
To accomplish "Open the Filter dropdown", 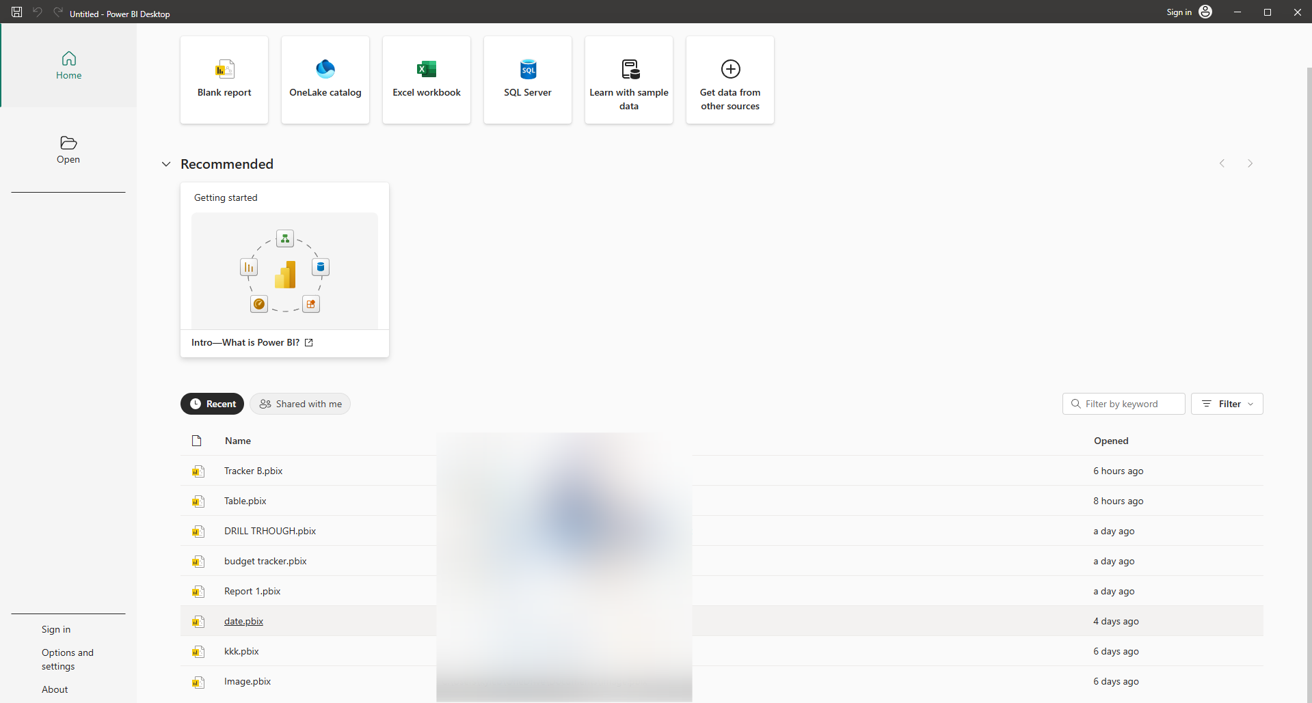I will point(1227,404).
